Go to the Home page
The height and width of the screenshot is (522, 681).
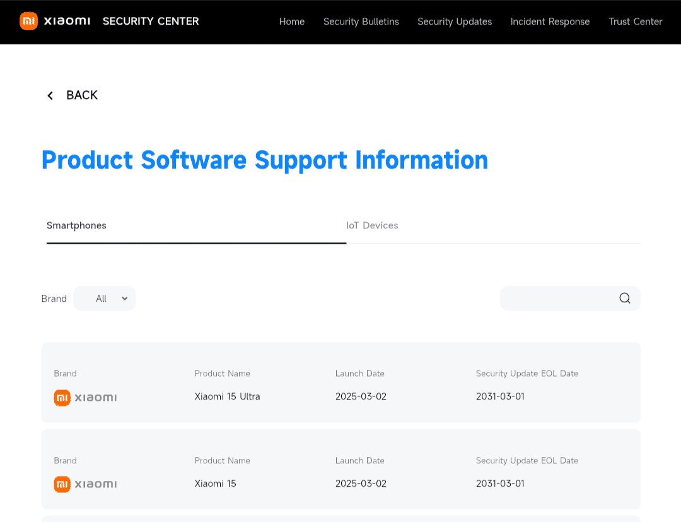(x=292, y=21)
